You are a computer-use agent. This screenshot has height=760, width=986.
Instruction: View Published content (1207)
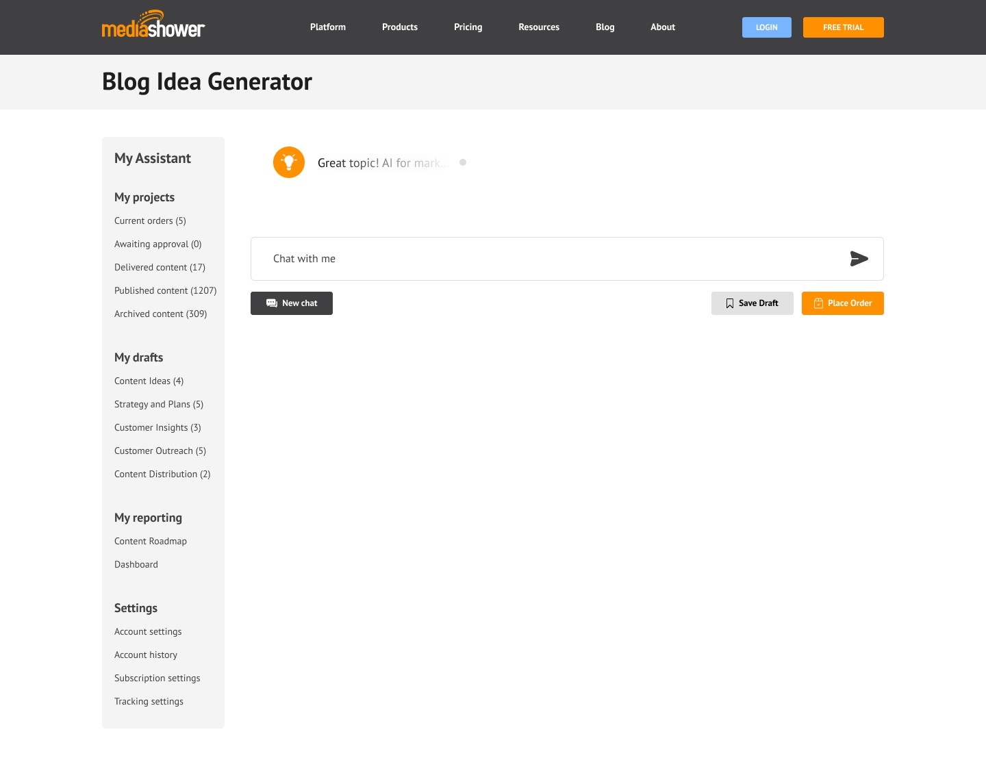tap(166, 290)
